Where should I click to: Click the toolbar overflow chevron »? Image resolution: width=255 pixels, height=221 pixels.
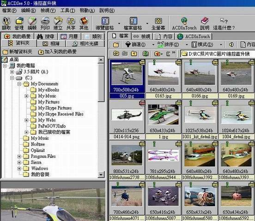click(174, 52)
